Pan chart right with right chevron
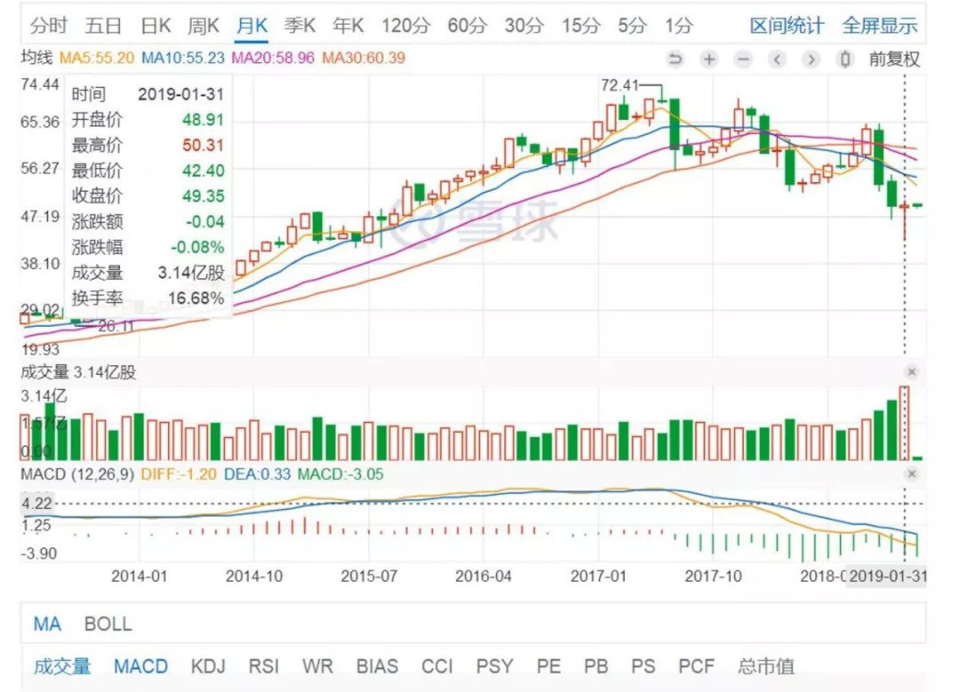Image resolution: width=960 pixels, height=692 pixels. tap(811, 60)
